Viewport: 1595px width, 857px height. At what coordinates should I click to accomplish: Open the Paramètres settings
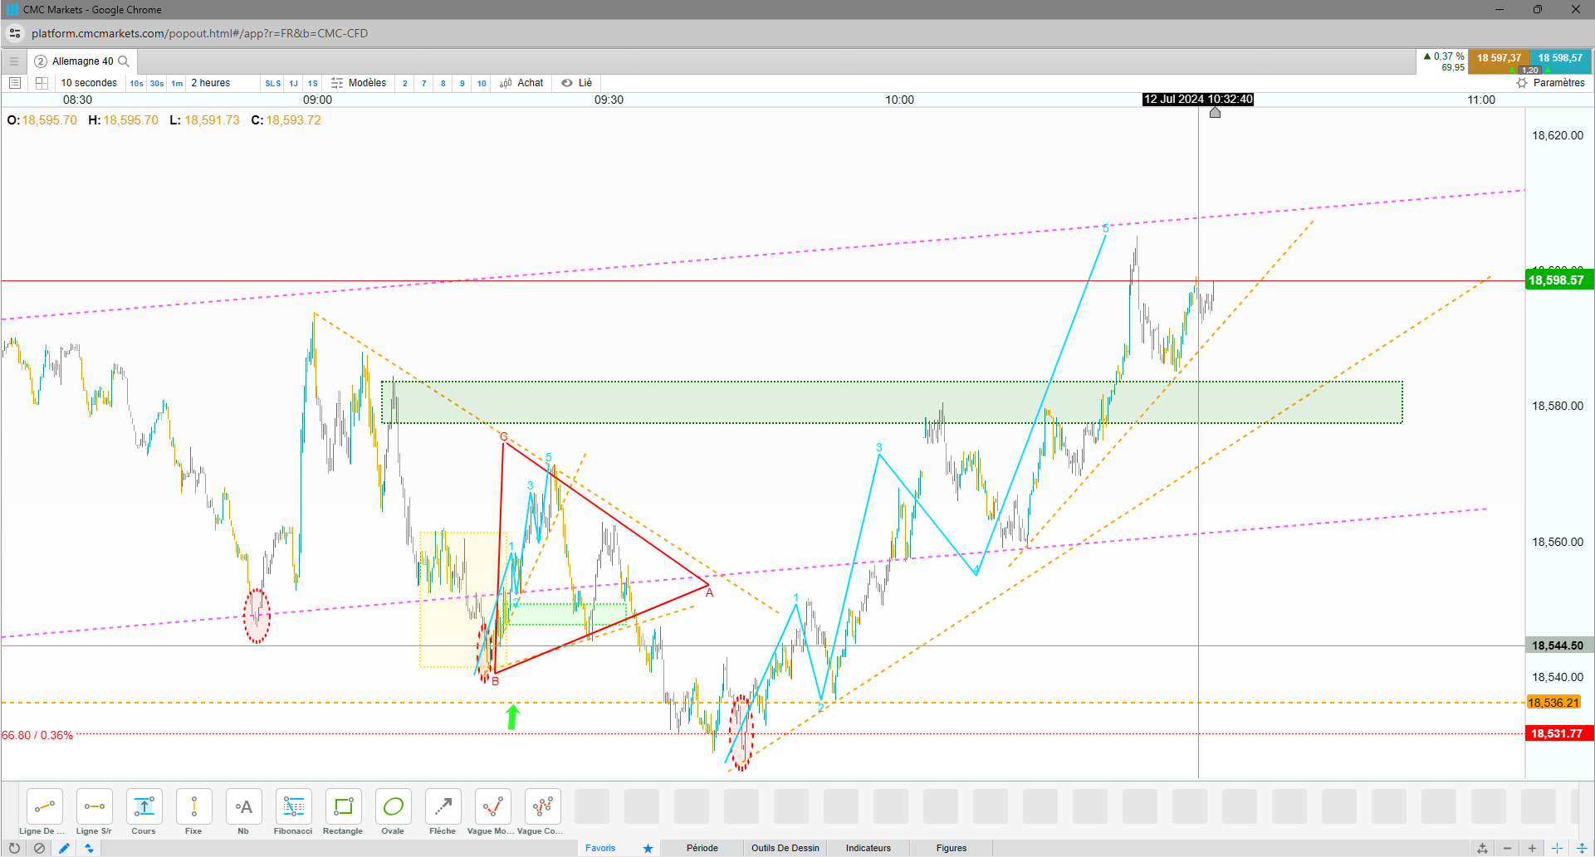[x=1550, y=83]
